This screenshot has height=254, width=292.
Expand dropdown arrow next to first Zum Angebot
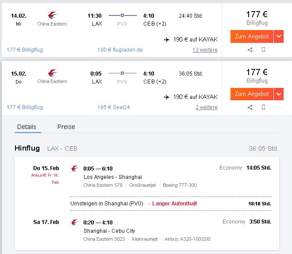(279, 37)
